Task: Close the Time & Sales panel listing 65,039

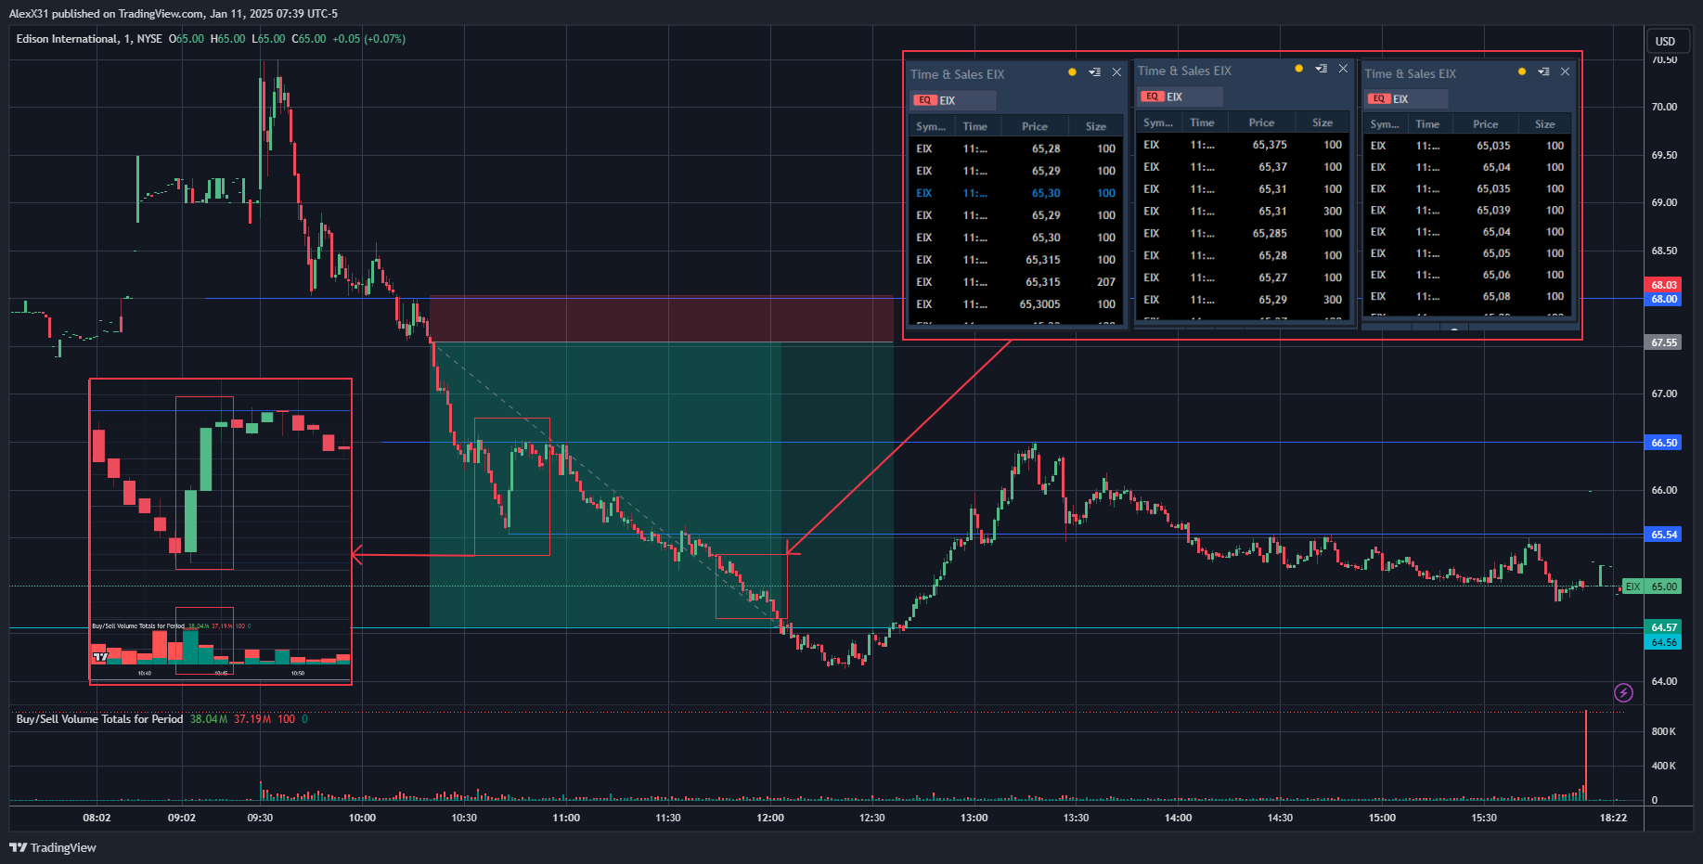Action: (1565, 71)
